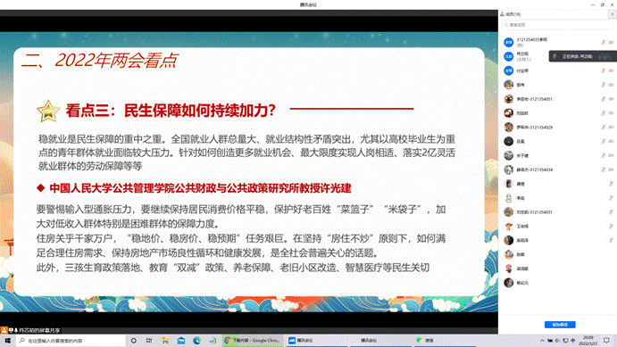Open the Windows Start menu
Image resolution: width=617 pixels, height=347 pixels.
7,341
